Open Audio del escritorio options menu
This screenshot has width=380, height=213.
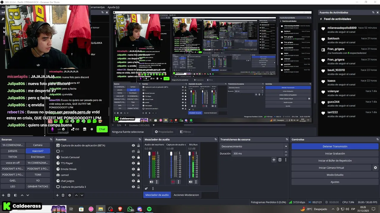(x=157, y=182)
